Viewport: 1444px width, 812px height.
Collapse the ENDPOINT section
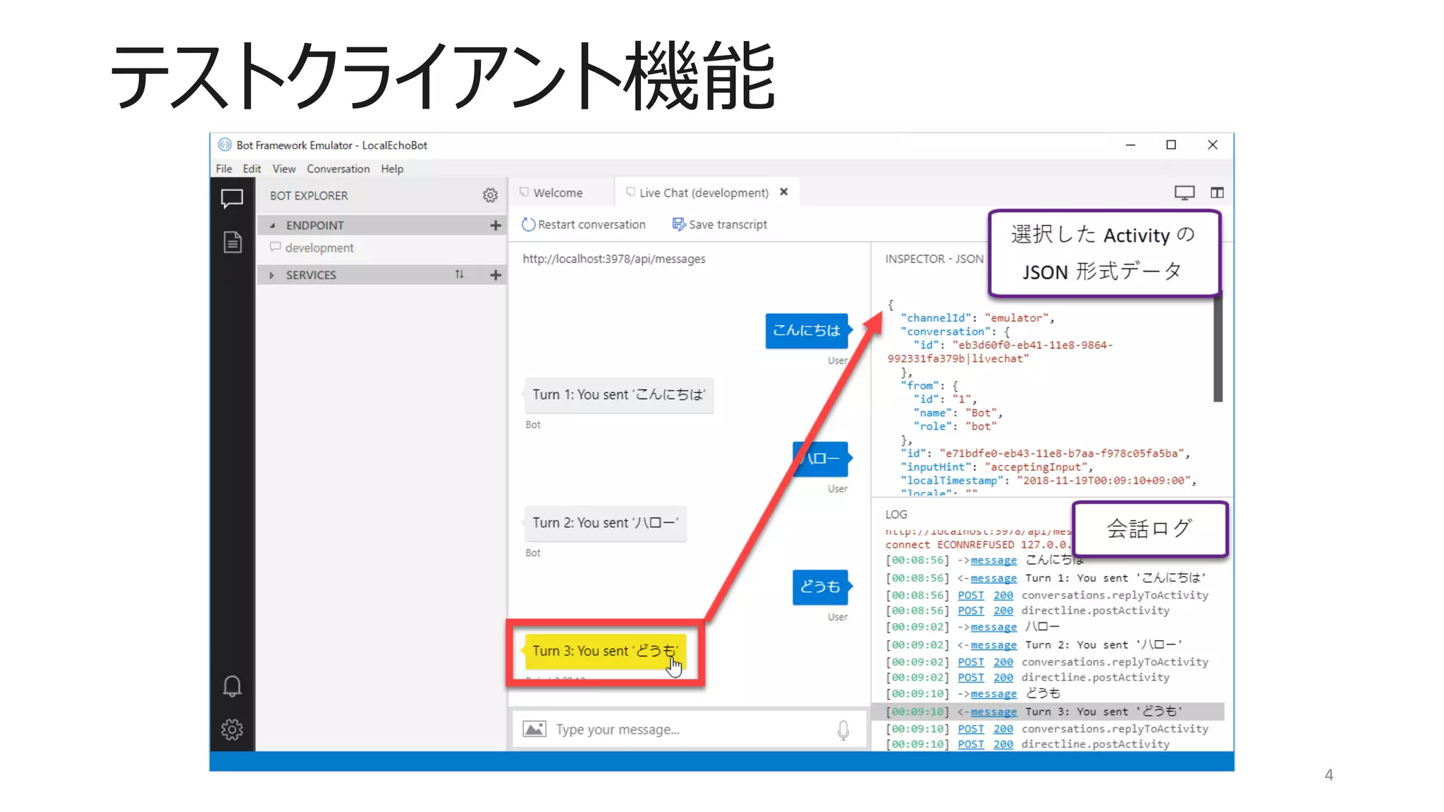pyautogui.click(x=272, y=226)
